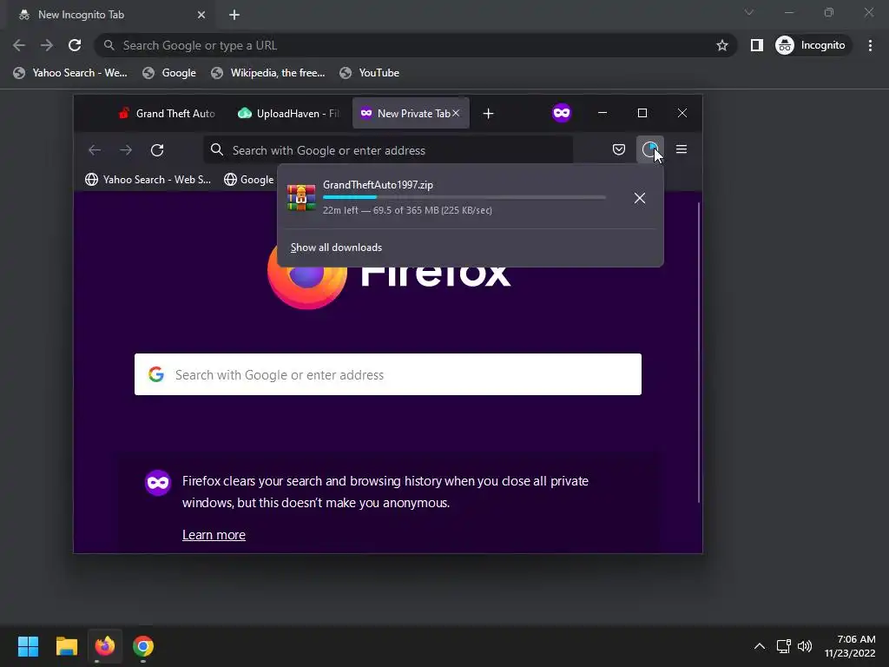Open Yahoo Search bookmark in Firefox

[148, 179]
